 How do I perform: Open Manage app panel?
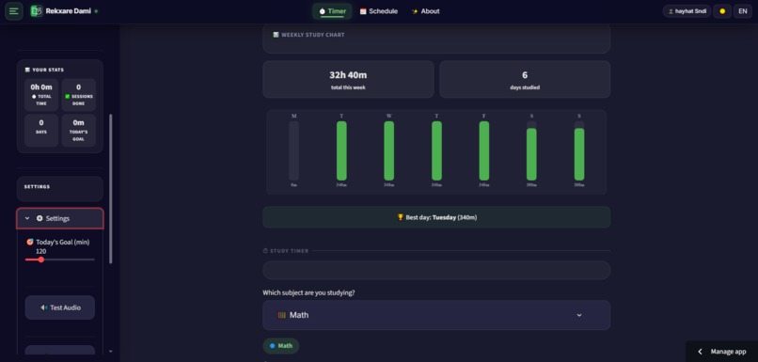pyautogui.click(x=721, y=352)
